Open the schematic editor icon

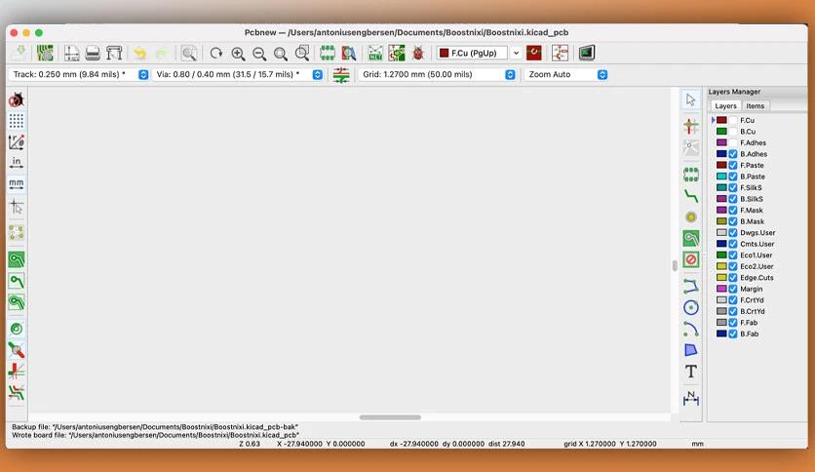(x=560, y=53)
